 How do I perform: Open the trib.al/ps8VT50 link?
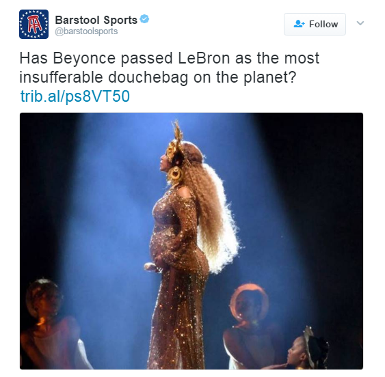coord(75,96)
